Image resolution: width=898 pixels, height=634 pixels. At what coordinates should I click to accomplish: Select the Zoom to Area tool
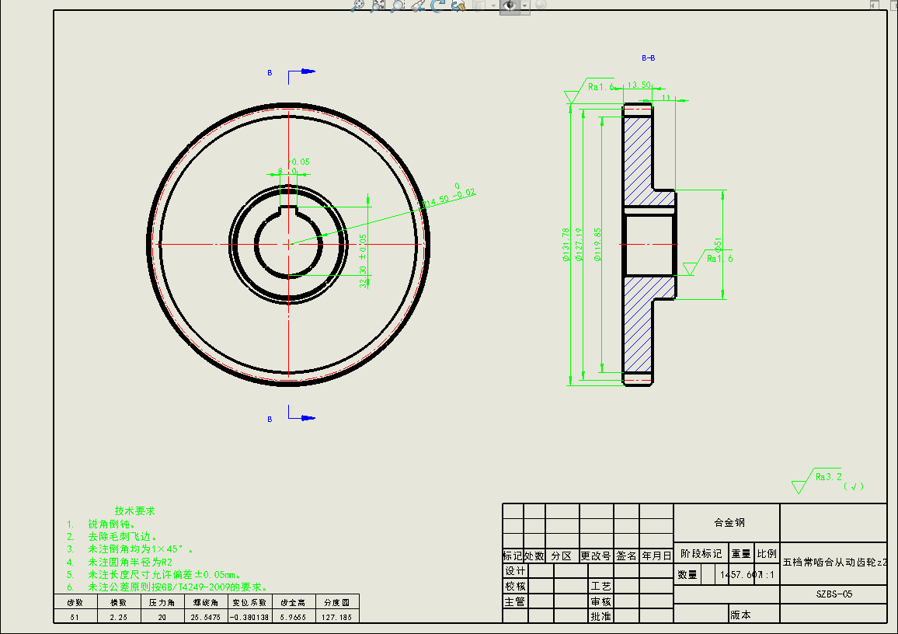(378, 5)
